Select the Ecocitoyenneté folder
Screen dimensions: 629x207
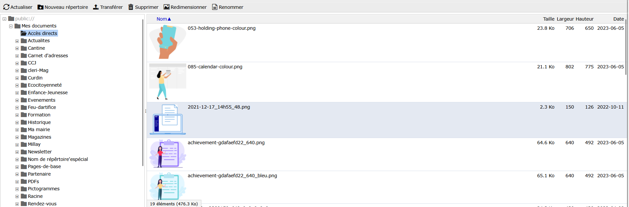click(45, 85)
